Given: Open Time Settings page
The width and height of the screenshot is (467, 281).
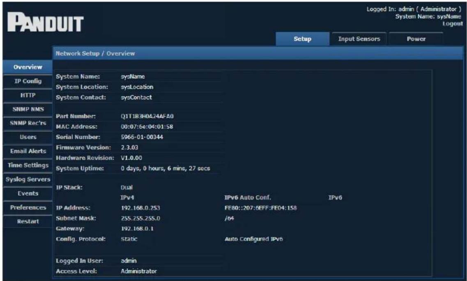Looking at the screenshot, I should [28, 165].
